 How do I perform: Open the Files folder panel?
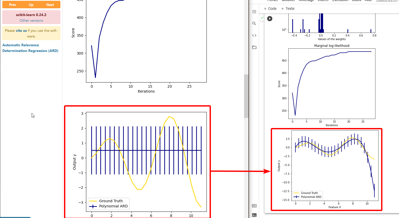[x=254, y=47]
